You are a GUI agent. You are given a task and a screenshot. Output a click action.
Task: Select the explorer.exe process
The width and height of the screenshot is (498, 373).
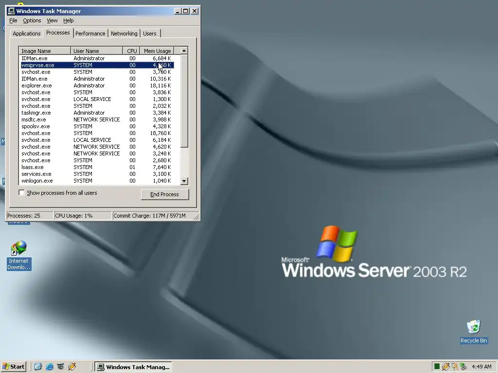(x=96, y=85)
